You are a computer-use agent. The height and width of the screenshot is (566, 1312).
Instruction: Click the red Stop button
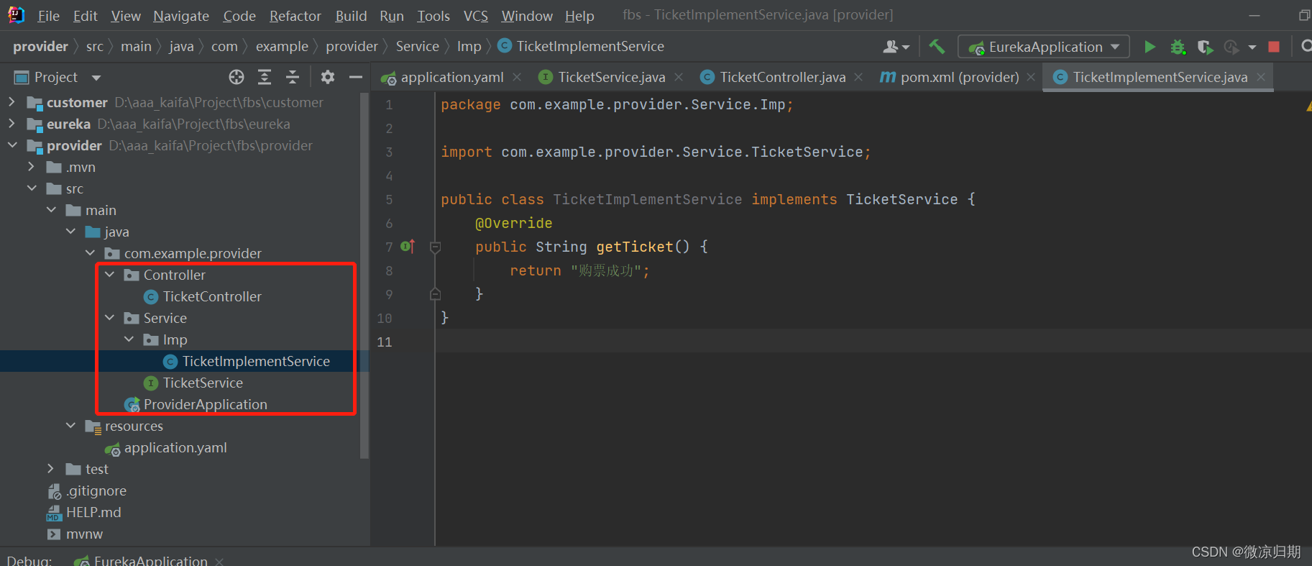pos(1274,47)
